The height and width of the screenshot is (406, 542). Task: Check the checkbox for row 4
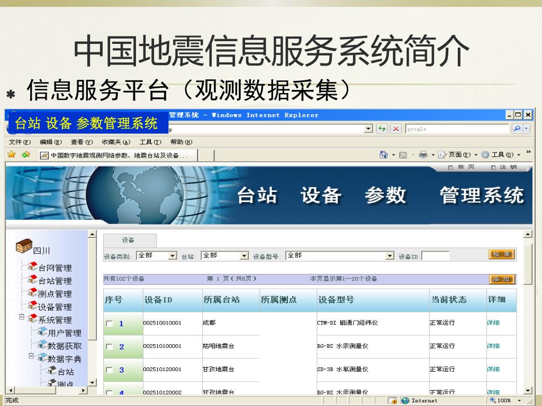(109, 392)
